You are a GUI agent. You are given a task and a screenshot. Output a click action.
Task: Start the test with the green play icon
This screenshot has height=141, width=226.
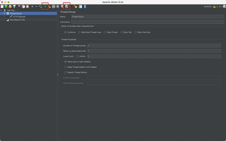coord(45,7)
